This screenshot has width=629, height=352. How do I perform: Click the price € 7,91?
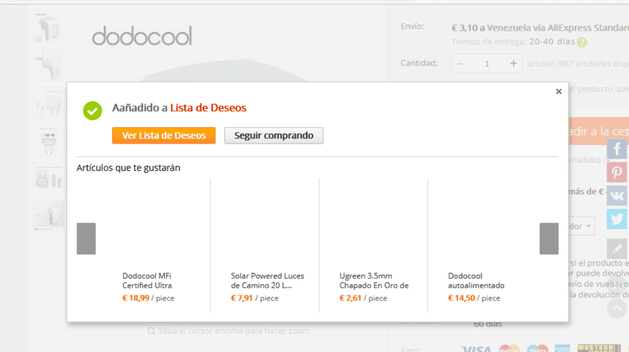242,298
